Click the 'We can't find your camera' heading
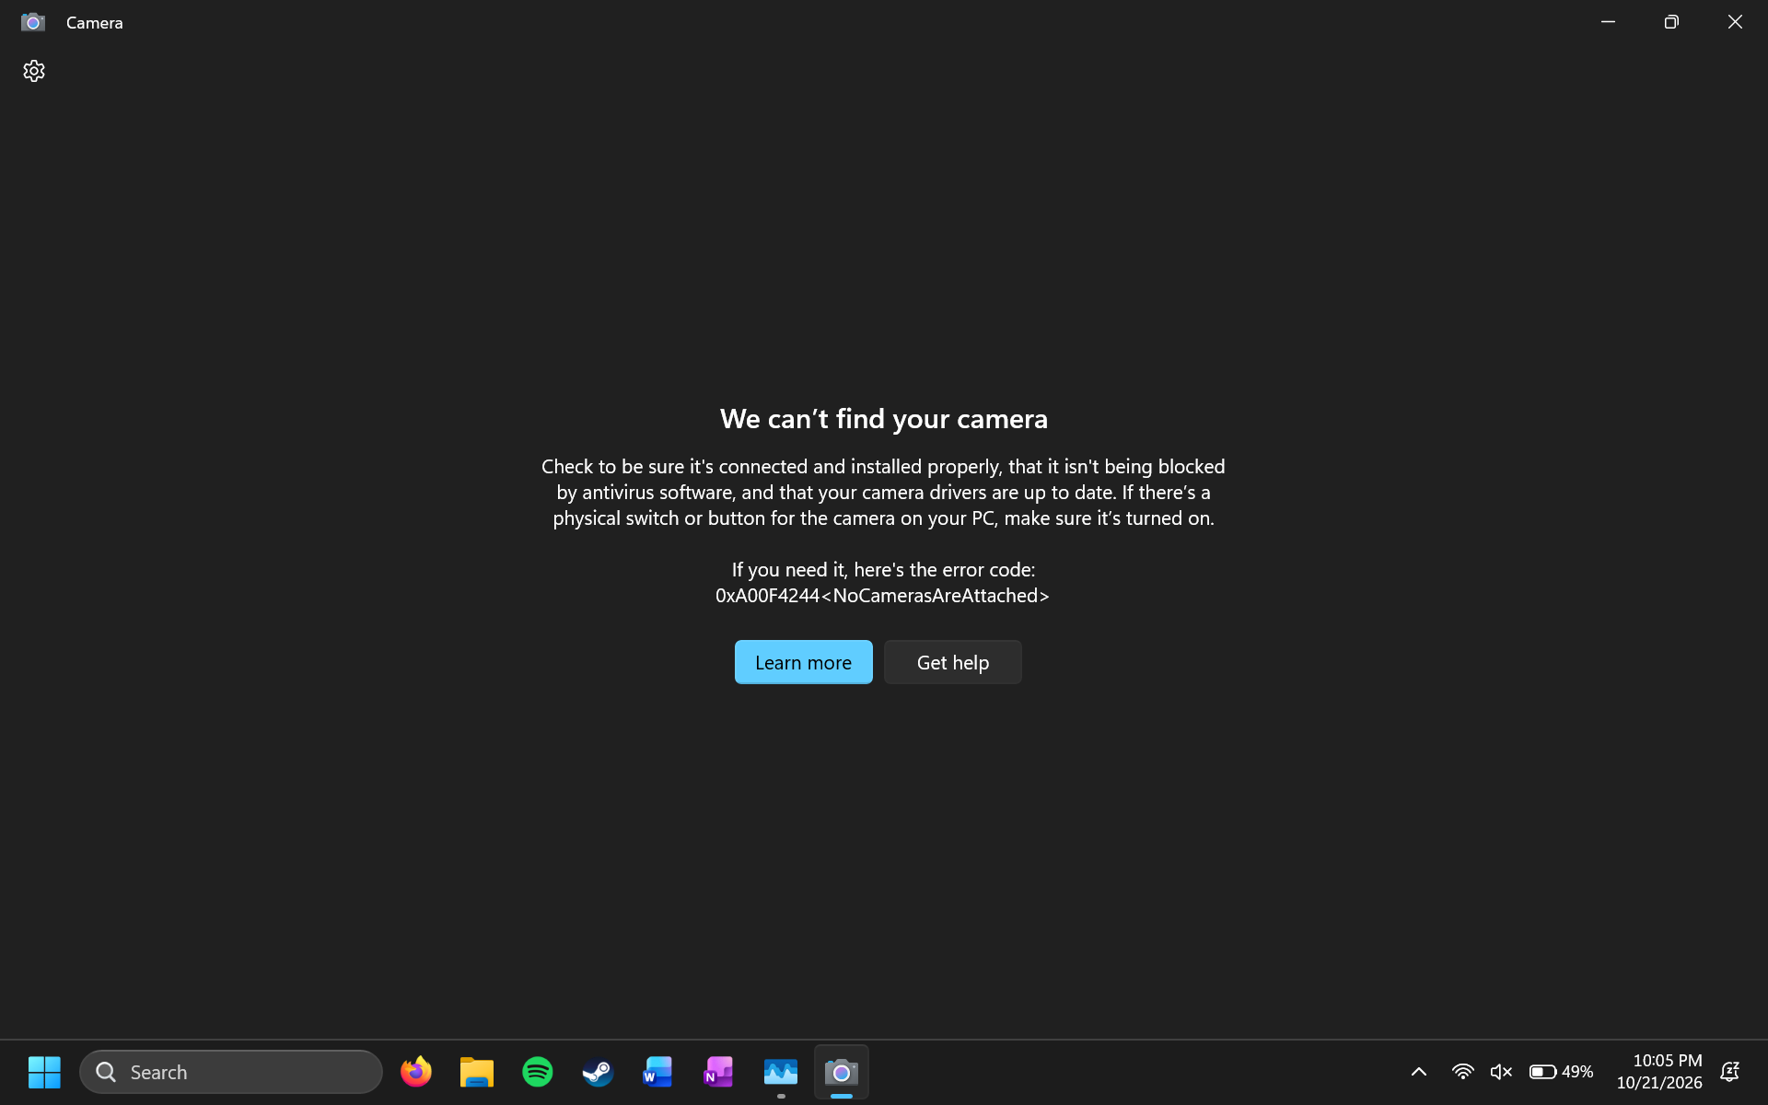Viewport: 1768px width, 1105px height. [884, 419]
